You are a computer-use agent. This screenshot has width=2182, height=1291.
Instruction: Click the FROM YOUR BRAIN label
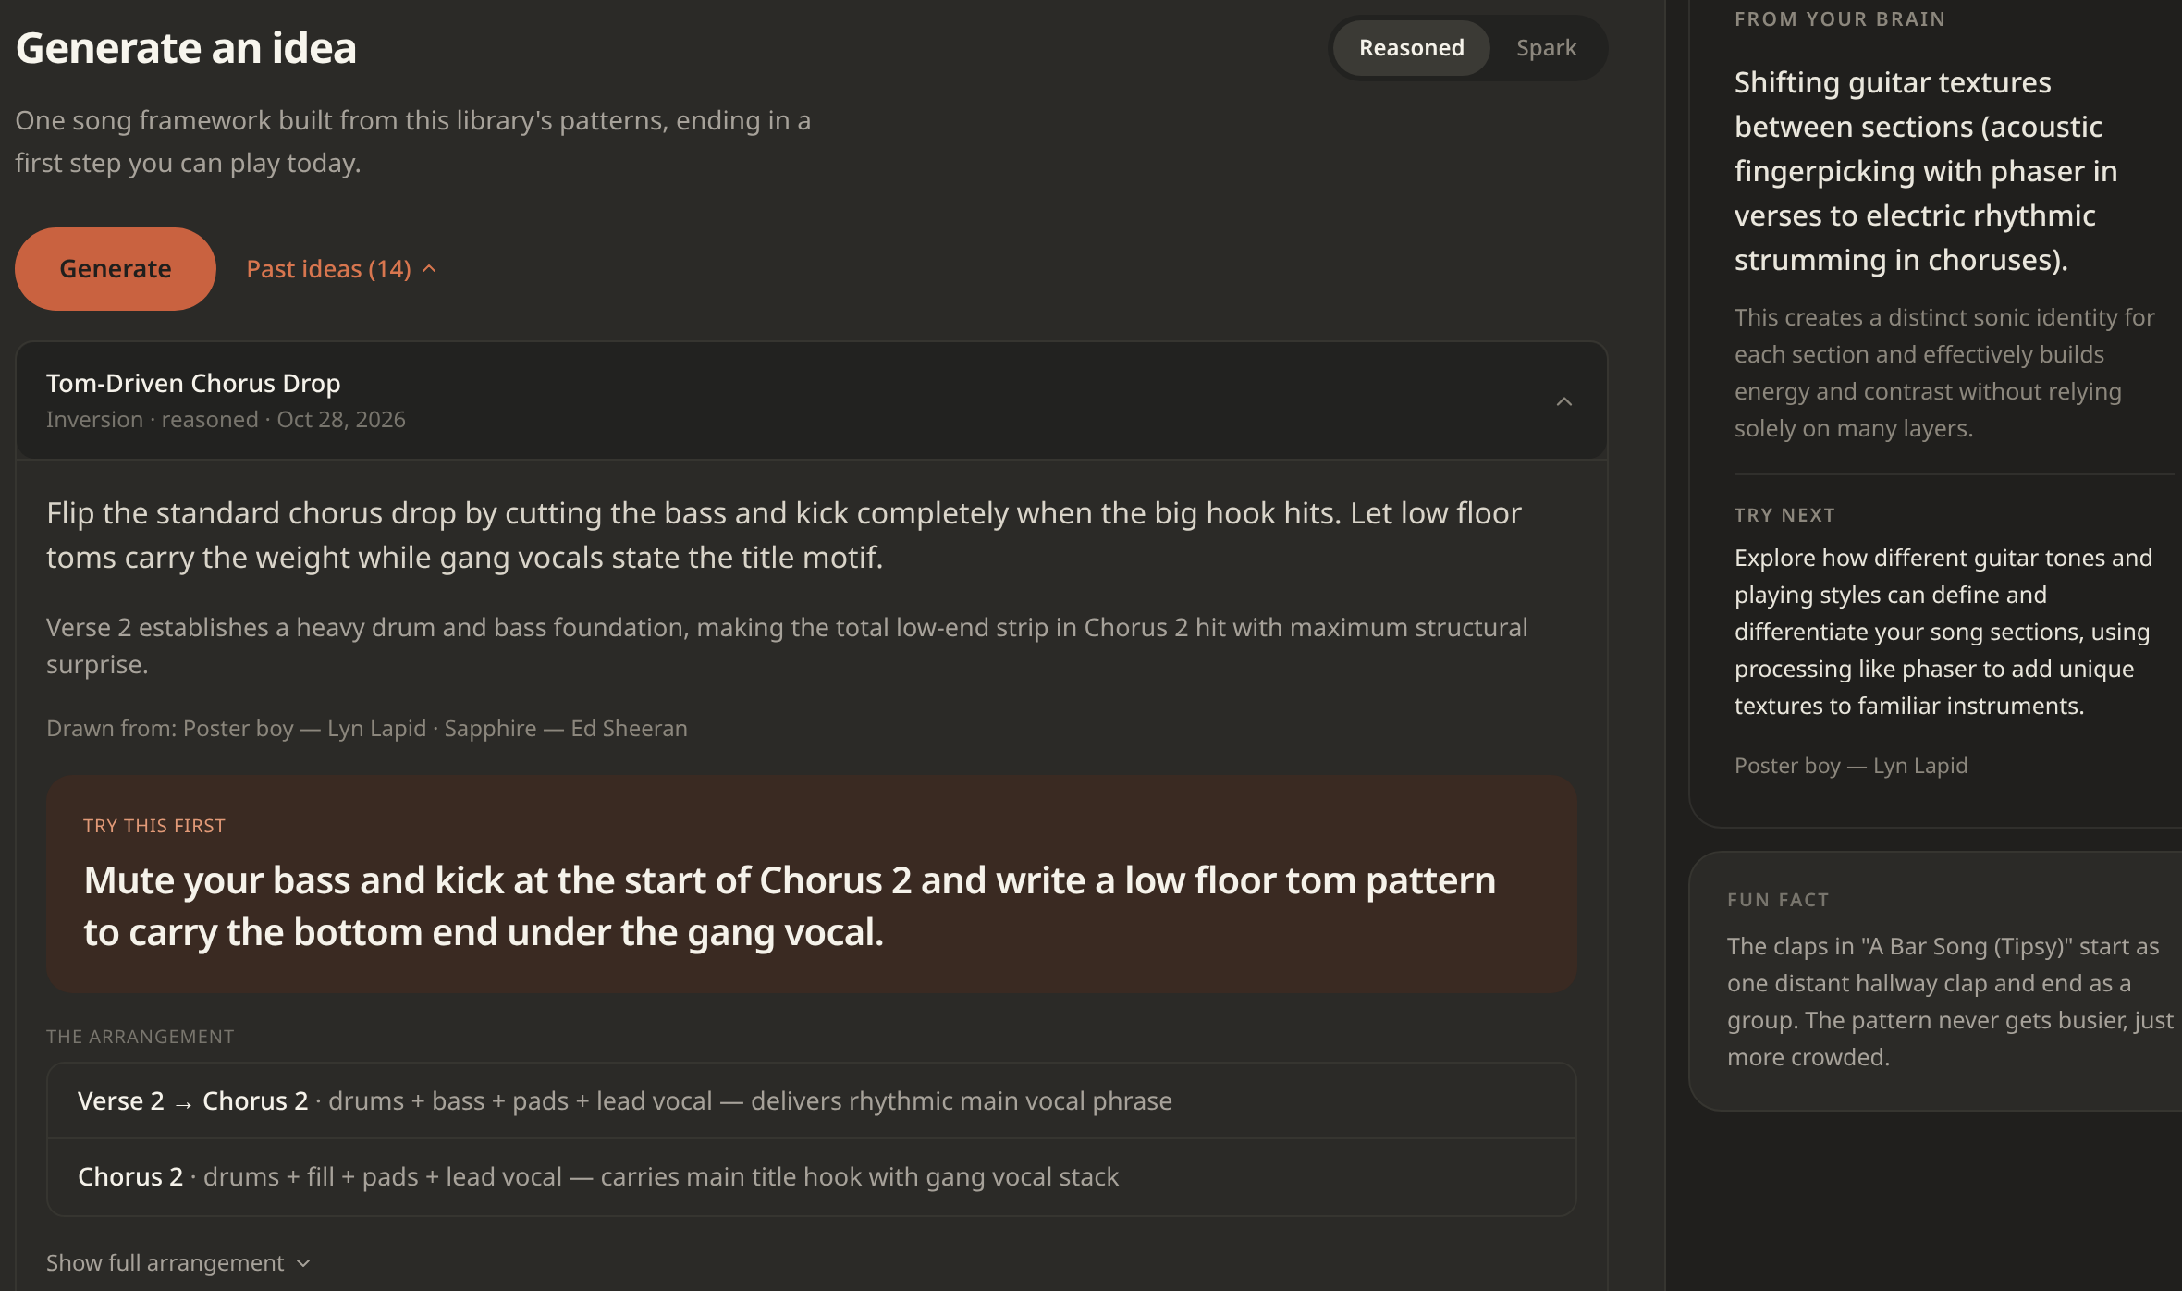point(1840,19)
